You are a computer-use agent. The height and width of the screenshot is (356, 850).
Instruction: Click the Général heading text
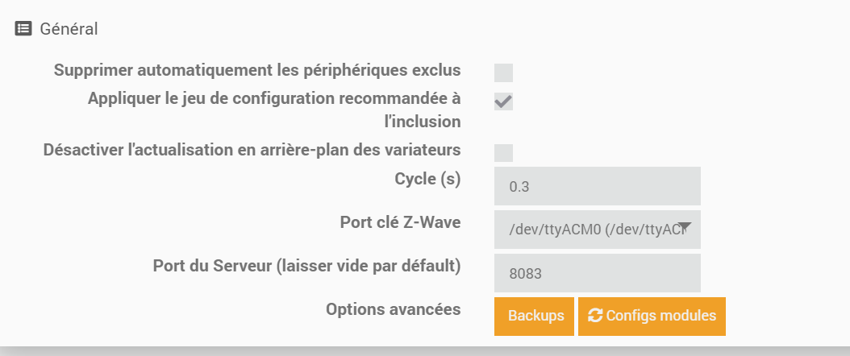69,29
